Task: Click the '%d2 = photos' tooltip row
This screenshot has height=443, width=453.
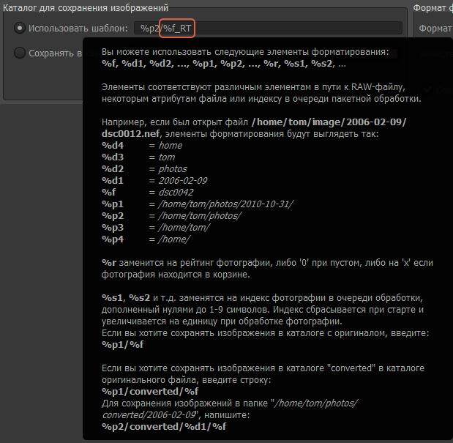Action: pos(144,168)
